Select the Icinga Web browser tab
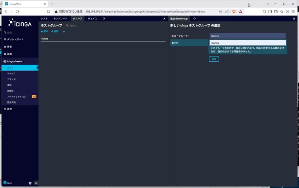299x188 pixels. (25, 4)
